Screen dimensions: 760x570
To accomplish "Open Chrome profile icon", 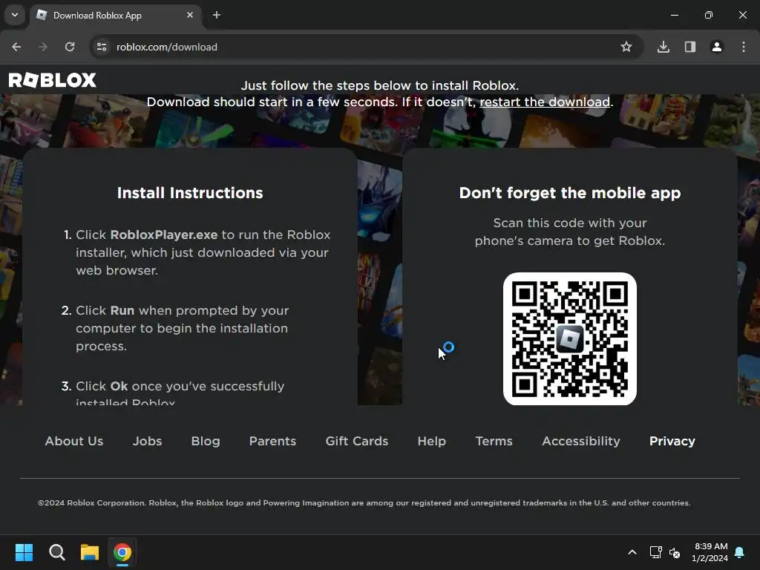I will [x=717, y=47].
